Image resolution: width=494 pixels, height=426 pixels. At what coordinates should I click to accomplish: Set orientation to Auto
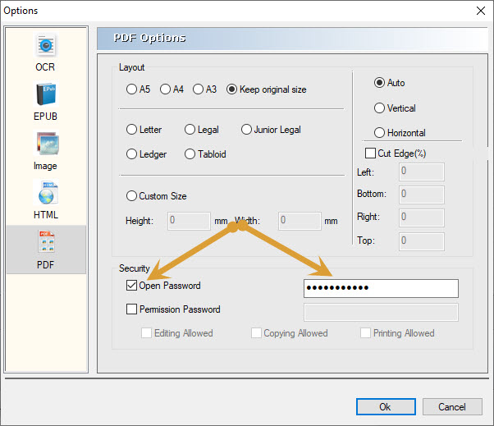(379, 83)
